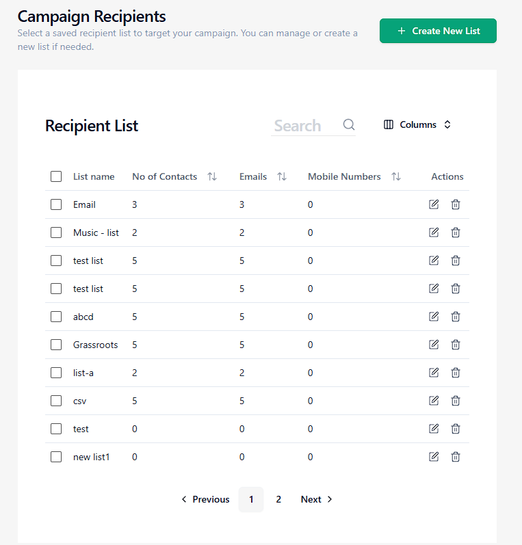The height and width of the screenshot is (545, 522).
Task: Click the Grassroots list name
Action: pyautogui.click(x=95, y=345)
